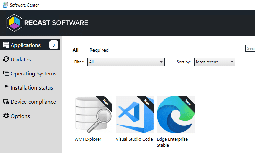Click the Updates refresh arrows icon
255x153 pixels.
tap(6, 59)
